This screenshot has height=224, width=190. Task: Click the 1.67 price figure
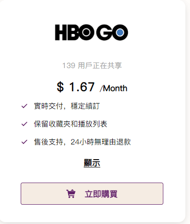tap(82, 87)
